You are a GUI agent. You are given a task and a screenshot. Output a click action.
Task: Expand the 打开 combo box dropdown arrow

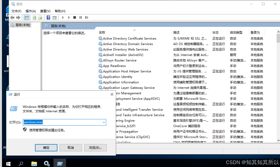[x=104, y=122]
